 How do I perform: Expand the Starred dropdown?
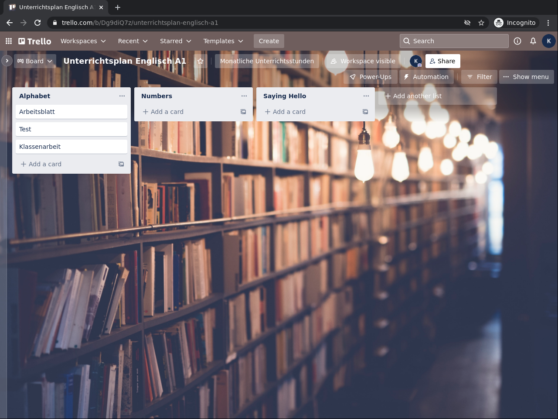coord(176,41)
